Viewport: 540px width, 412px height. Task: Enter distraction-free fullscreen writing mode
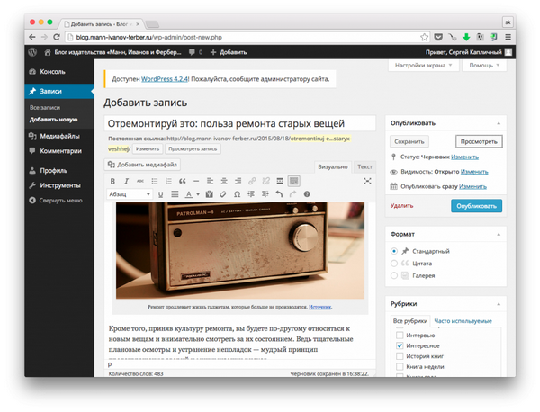point(367,182)
